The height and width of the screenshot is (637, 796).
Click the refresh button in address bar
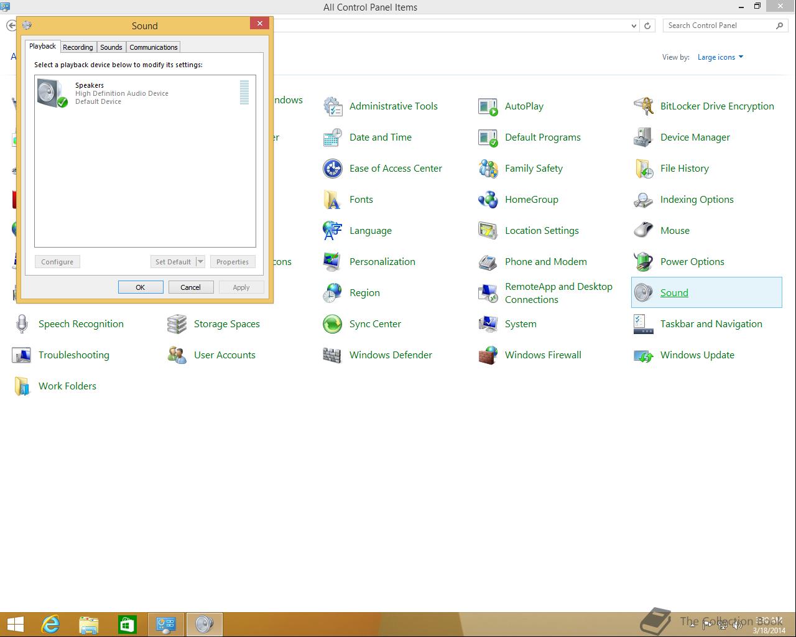[x=647, y=26]
